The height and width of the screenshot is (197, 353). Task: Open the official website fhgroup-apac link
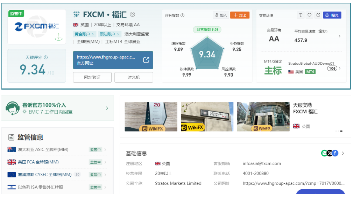(x=113, y=60)
